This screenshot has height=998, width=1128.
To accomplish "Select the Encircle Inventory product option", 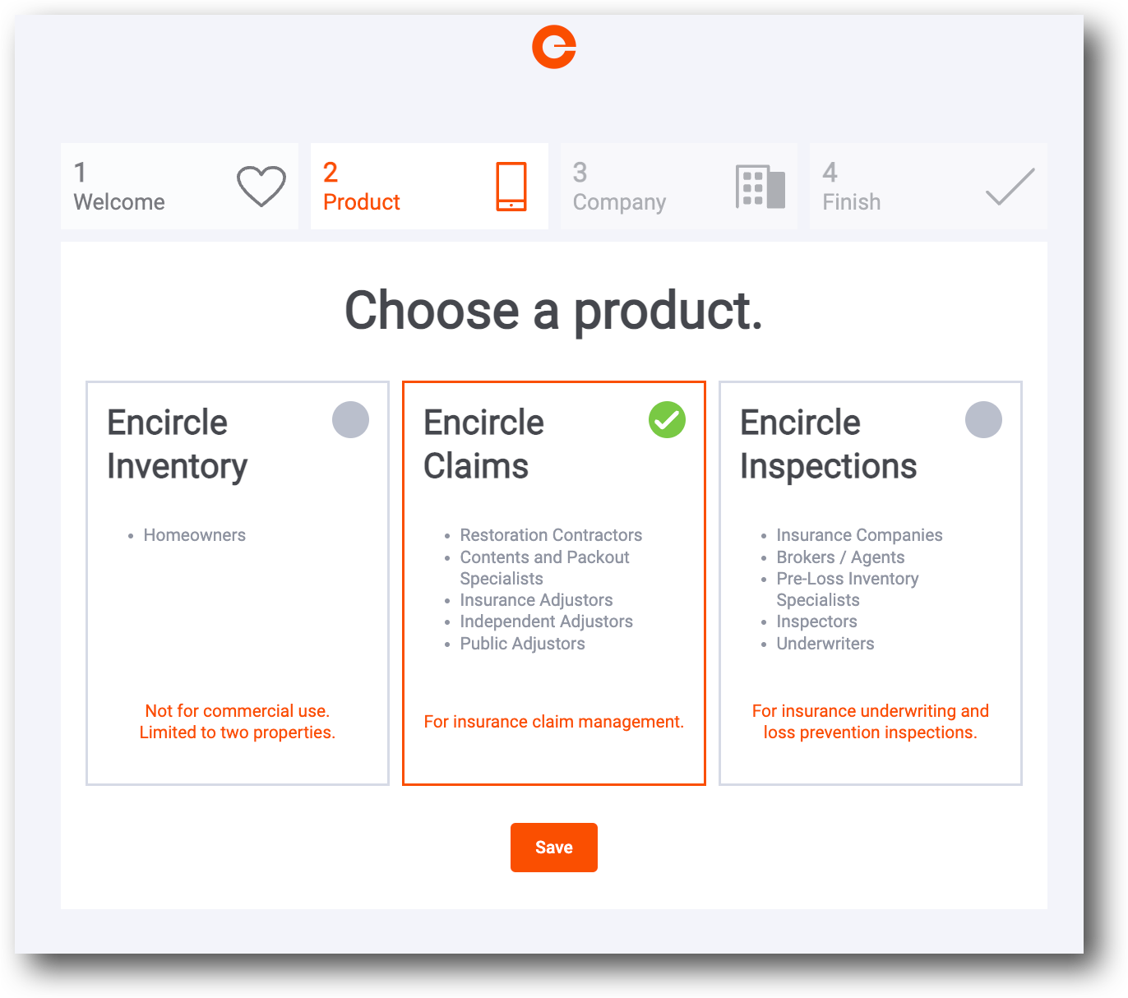I will point(237,583).
